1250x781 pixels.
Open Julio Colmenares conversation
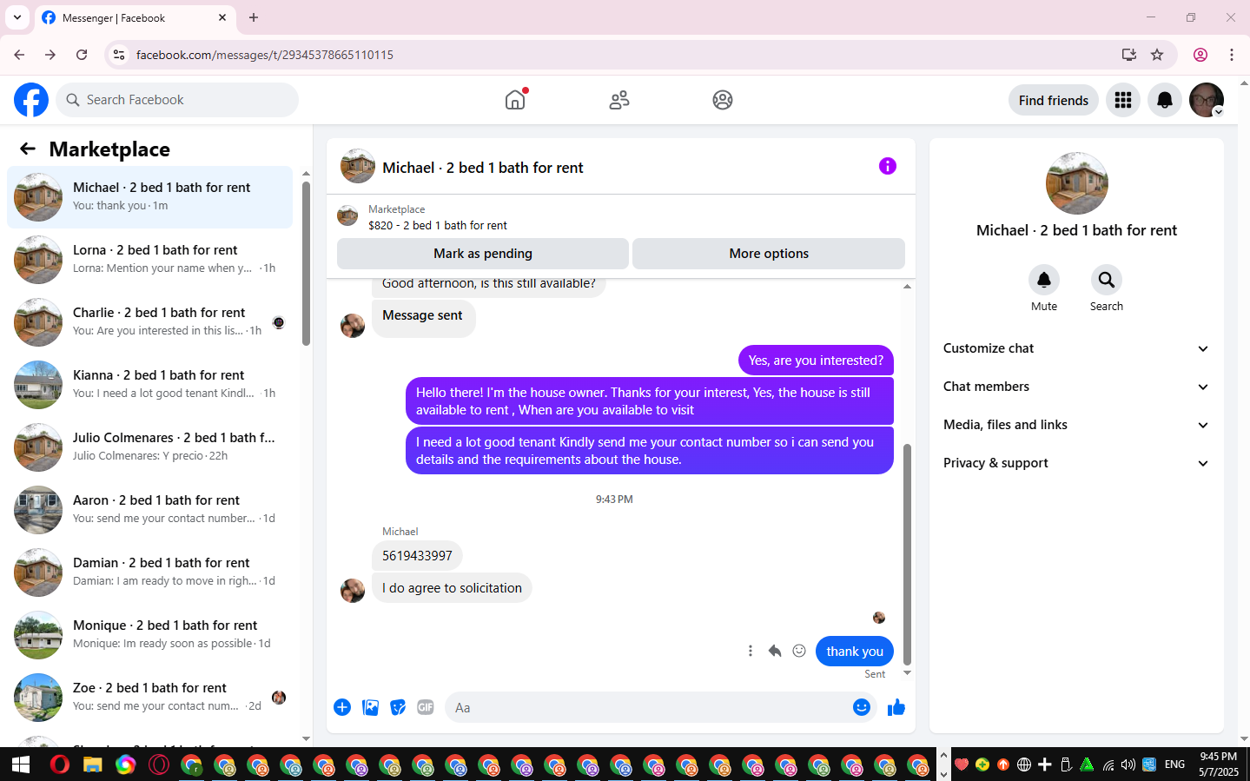(x=149, y=447)
